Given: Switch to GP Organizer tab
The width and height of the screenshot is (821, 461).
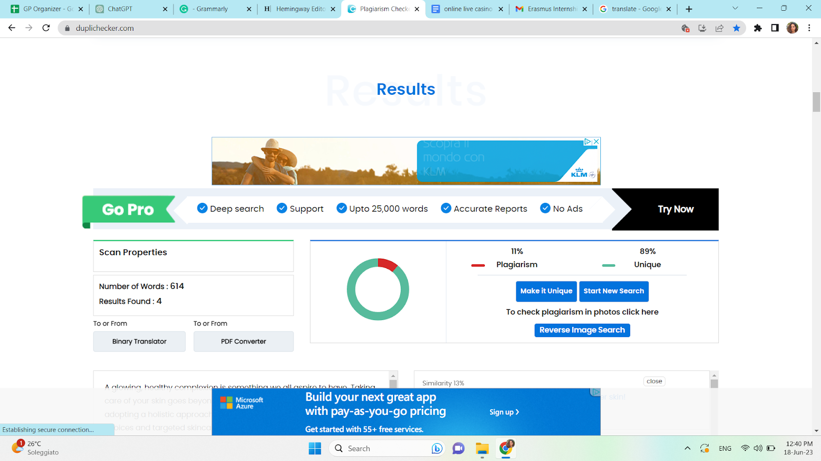Looking at the screenshot, I should click(47, 9).
